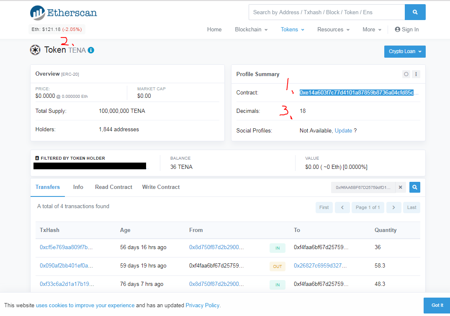Viewport: 450px width, 316px height.
Task: Open the three-dot menu in Profile Summary
Action: point(416,74)
